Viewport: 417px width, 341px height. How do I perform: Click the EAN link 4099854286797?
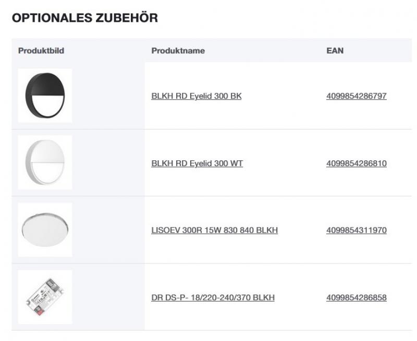[356, 96]
